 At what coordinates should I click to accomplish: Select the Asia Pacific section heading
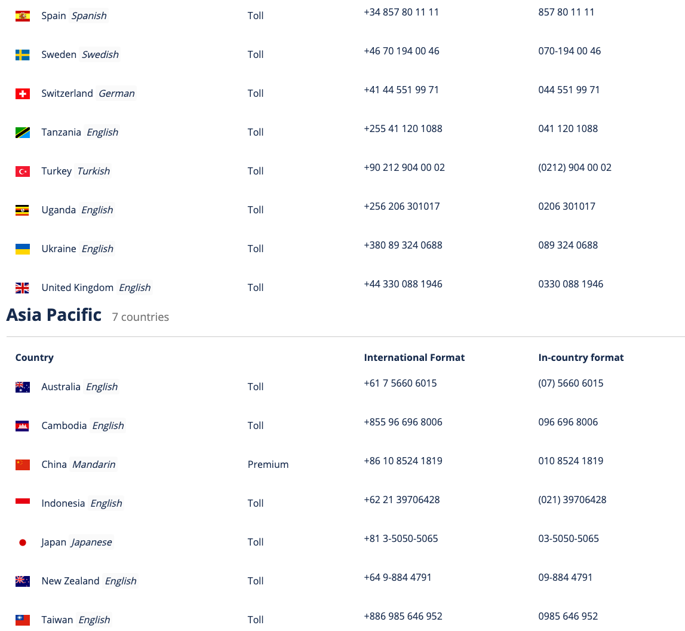click(54, 315)
